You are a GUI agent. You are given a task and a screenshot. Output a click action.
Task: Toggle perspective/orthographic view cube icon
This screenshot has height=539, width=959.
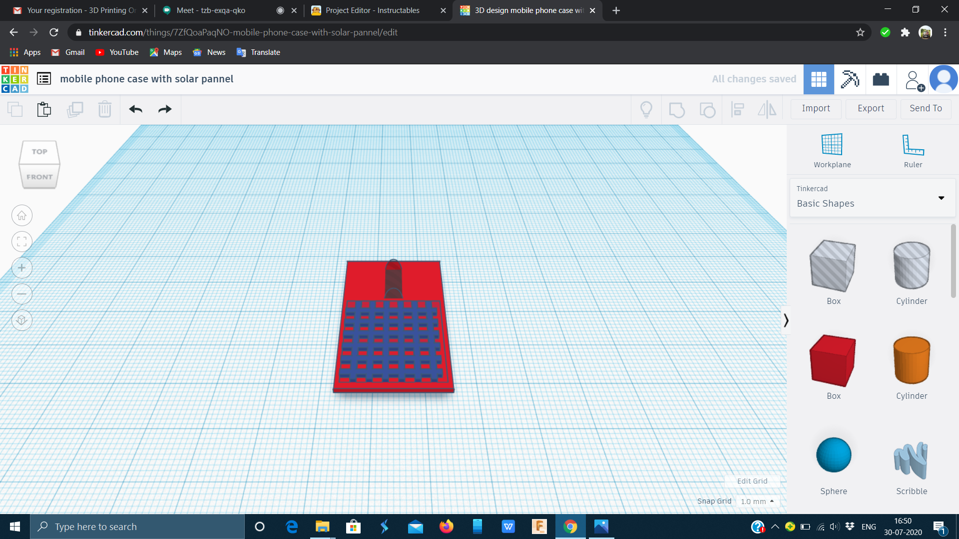pos(22,320)
